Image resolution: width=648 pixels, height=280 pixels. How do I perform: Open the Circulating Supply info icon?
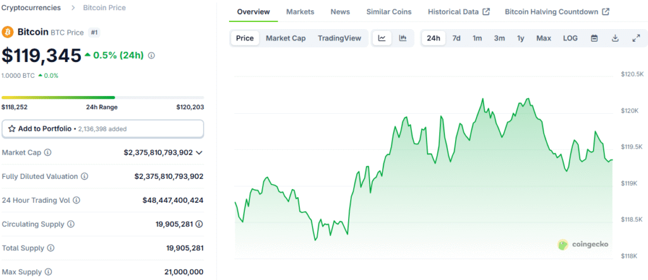tap(71, 224)
